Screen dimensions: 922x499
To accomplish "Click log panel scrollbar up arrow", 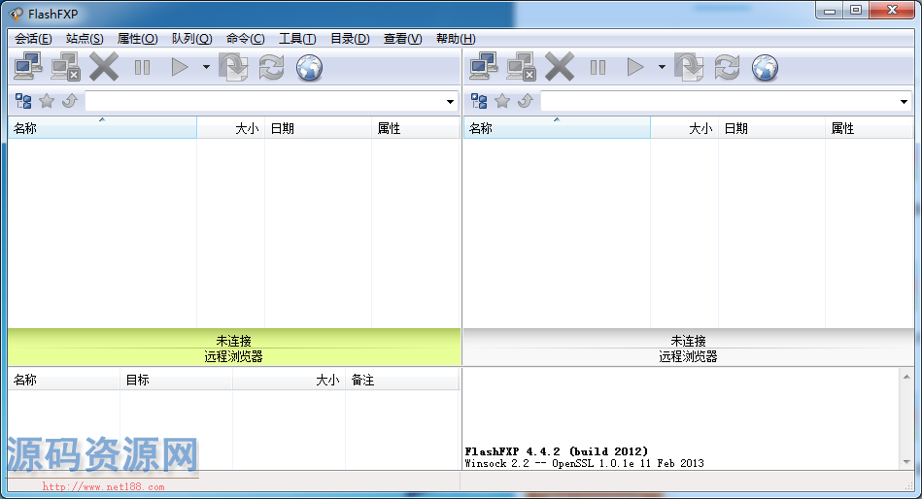I will click(906, 377).
